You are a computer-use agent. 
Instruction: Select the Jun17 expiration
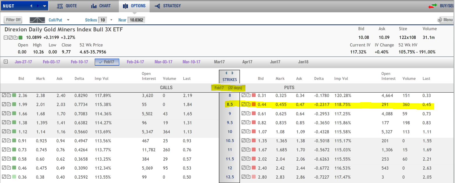pyautogui.click(x=275, y=62)
